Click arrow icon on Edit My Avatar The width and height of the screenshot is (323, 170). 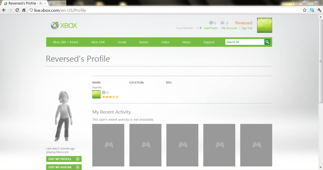[78, 167]
